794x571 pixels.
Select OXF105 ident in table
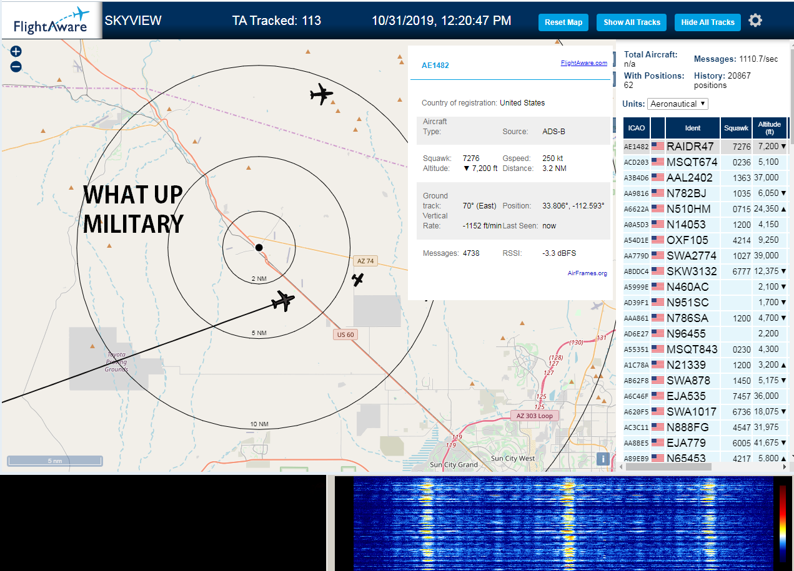(x=687, y=240)
